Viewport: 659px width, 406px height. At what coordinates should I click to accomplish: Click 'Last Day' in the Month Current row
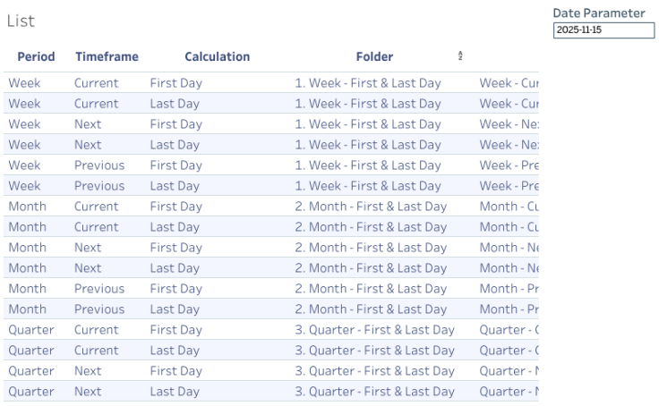click(x=175, y=227)
